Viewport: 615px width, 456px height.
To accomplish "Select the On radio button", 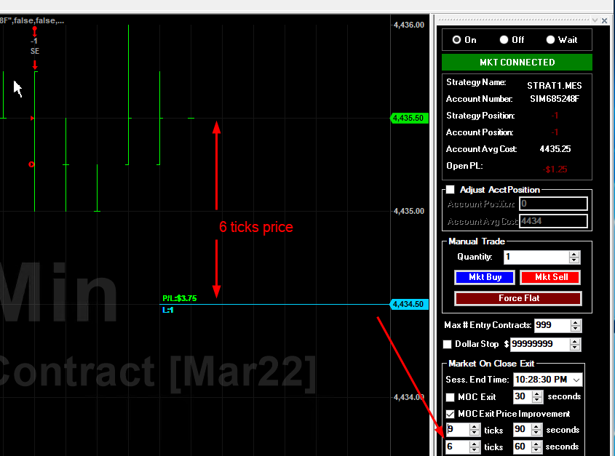I will pyautogui.click(x=457, y=40).
